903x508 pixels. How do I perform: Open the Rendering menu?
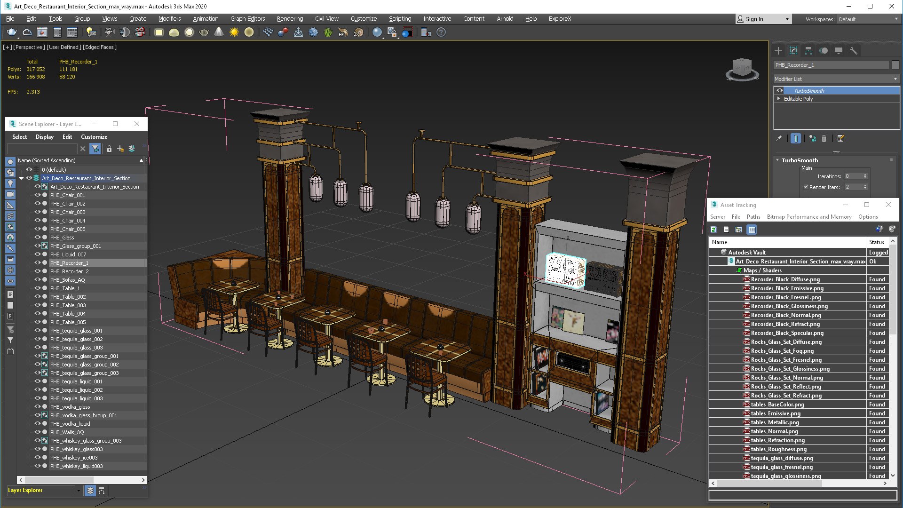click(x=290, y=19)
